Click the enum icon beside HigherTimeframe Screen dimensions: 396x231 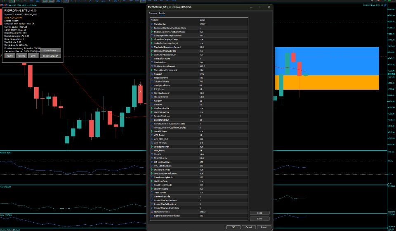[x=152, y=212]
